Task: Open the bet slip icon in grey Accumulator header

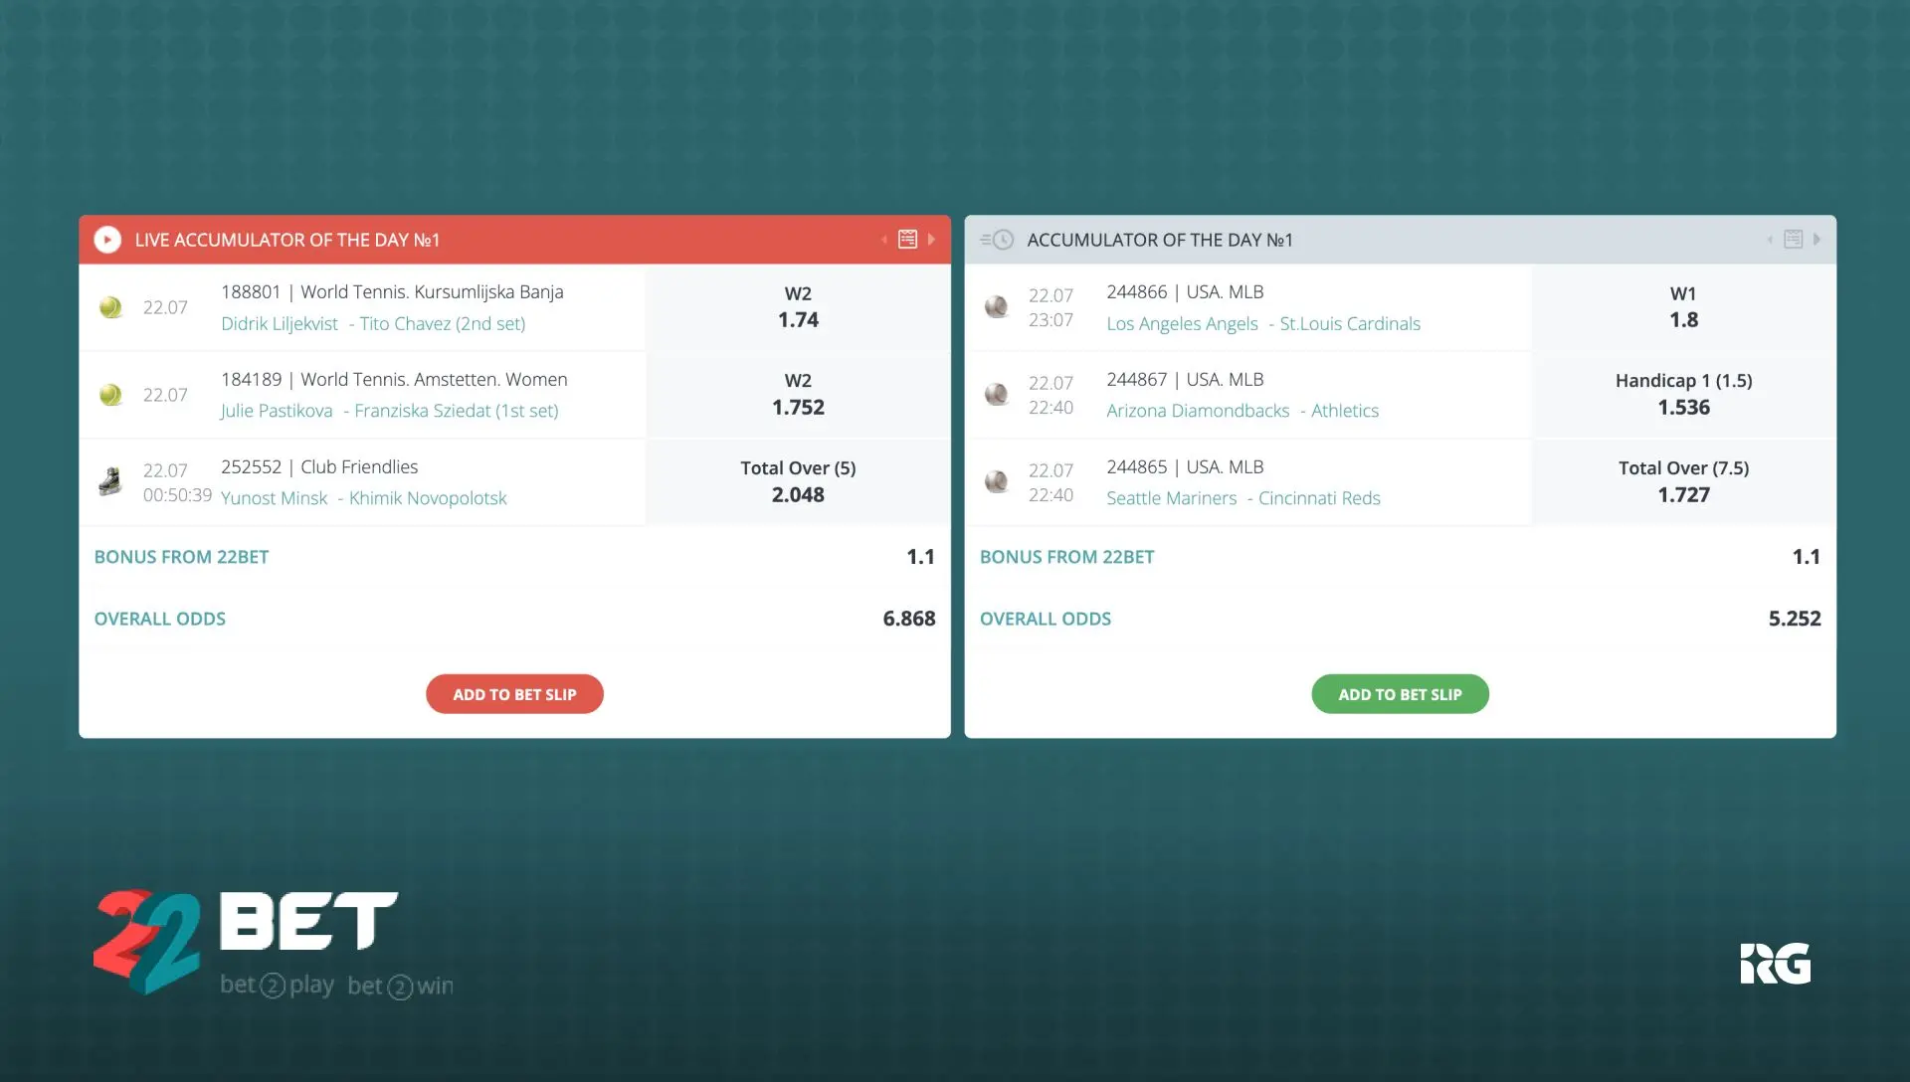Action: 1793,240
